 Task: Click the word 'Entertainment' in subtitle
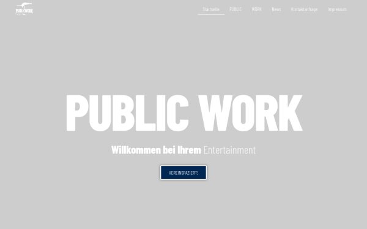(x=229, y=150)
